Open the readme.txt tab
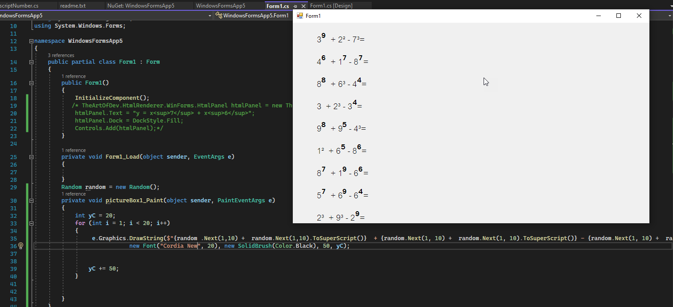The height and width of the screenshot is (307, 673). click(x=73, y=6)
